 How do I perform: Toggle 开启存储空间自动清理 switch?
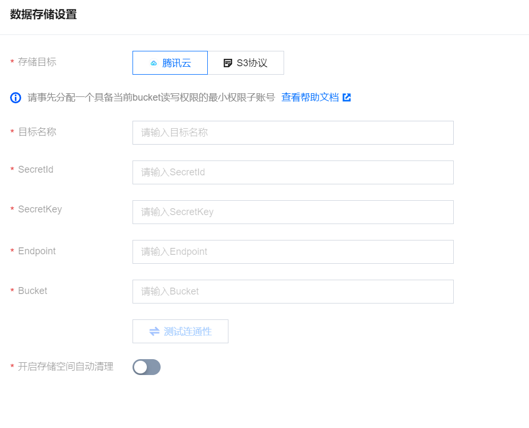[146, 367]
